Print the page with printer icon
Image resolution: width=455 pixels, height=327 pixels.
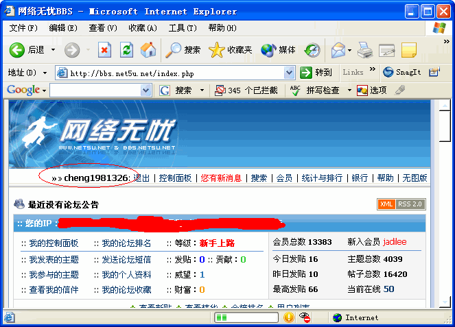point(364,50)
